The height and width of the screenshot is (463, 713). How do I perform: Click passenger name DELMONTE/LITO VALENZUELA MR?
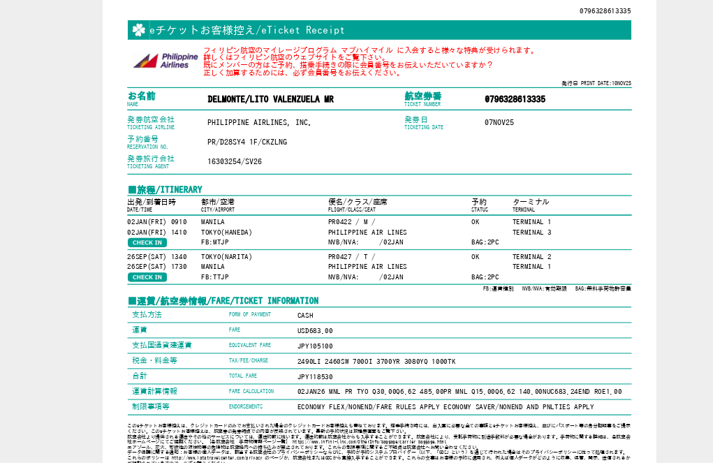click(x=270, y=99)
